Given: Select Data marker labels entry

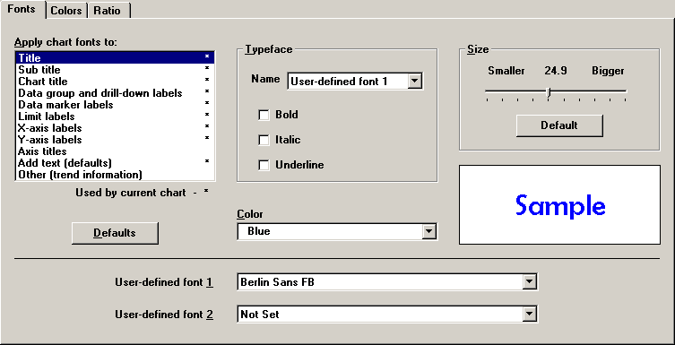Looking at the screenshot, I should coord(115,105).
